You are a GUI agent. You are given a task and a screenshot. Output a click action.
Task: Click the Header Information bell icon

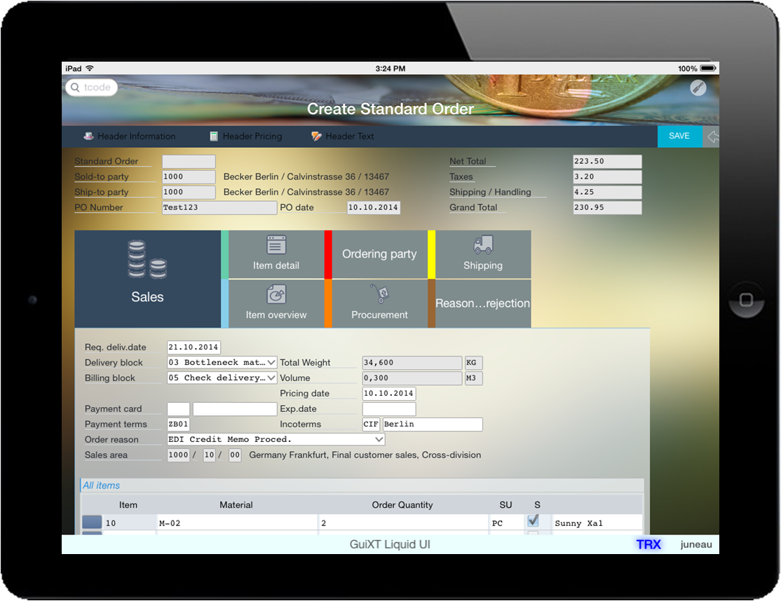point(88,137)
